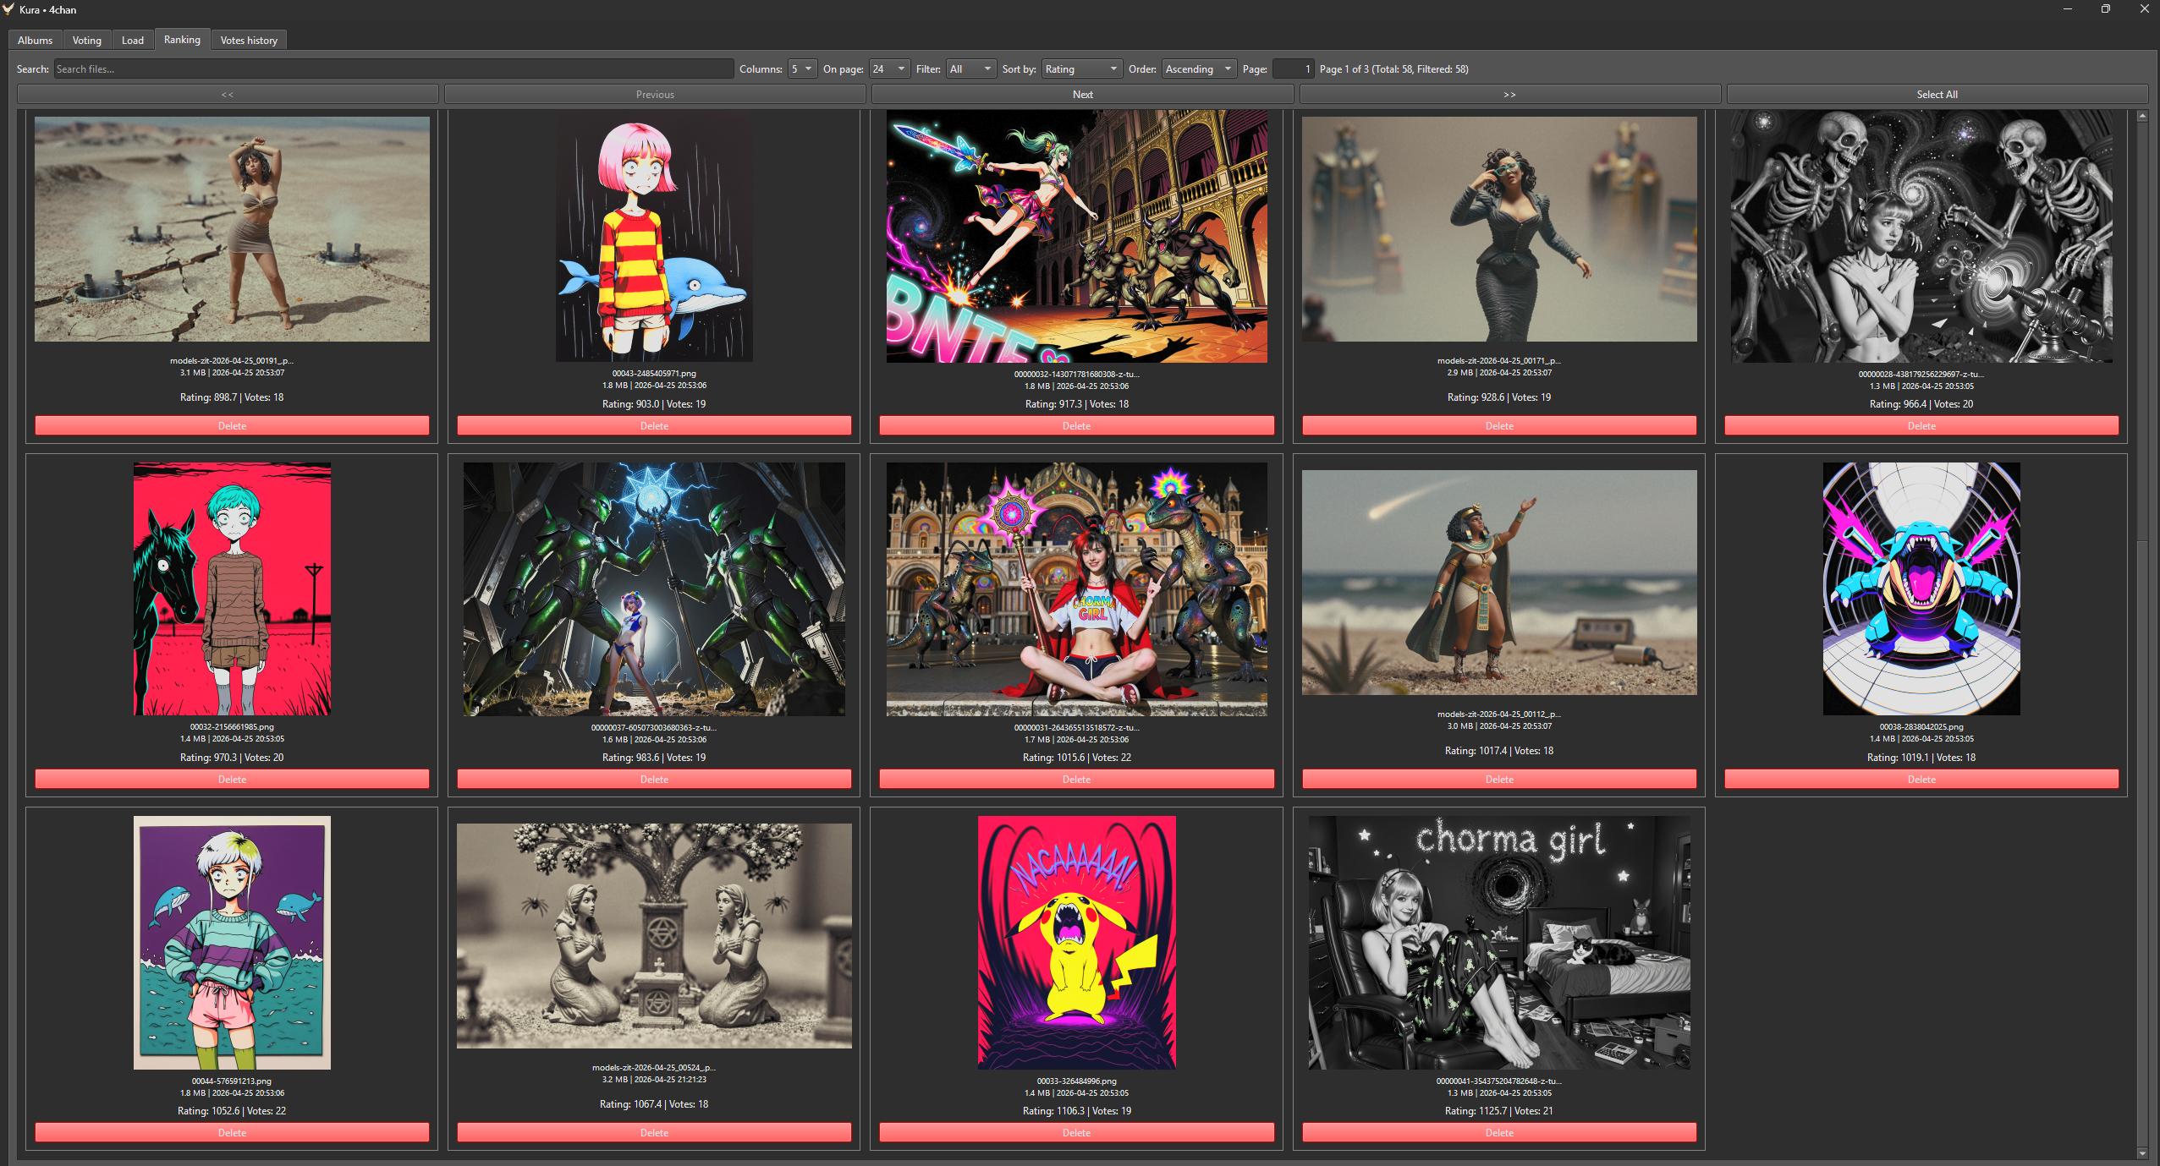Click the Page number field
Image resolution: width=2160 pixels, height=1166 pixels.
[1292, 69]
